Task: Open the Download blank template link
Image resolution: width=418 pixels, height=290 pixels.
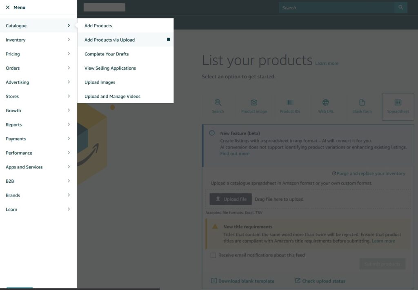Action: (242, 281)
